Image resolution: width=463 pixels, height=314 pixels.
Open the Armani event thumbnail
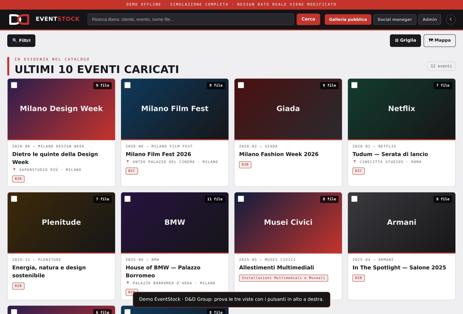(x=402, y=223)
